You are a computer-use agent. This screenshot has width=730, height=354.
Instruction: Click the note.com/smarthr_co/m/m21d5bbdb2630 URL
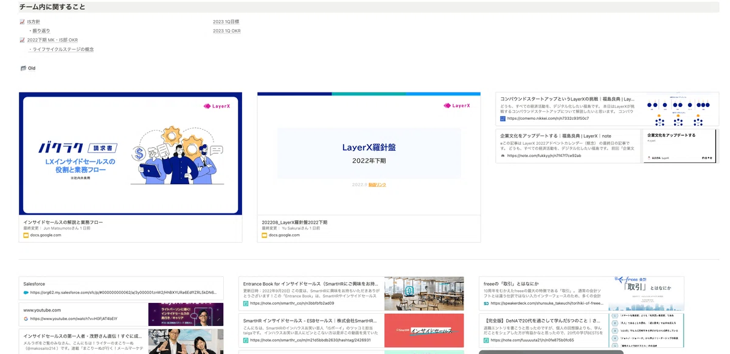coord(310,340)
